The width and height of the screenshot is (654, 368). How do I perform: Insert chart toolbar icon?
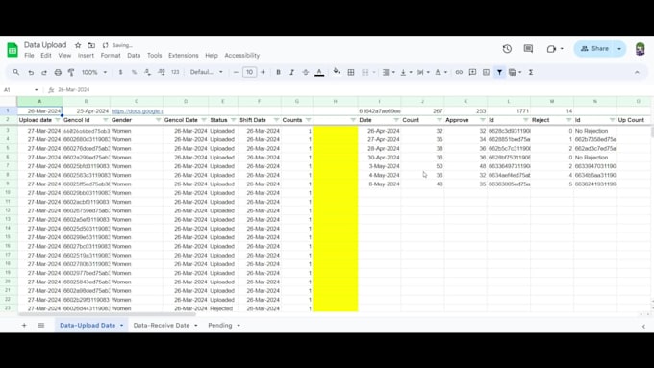coord(486,72)
